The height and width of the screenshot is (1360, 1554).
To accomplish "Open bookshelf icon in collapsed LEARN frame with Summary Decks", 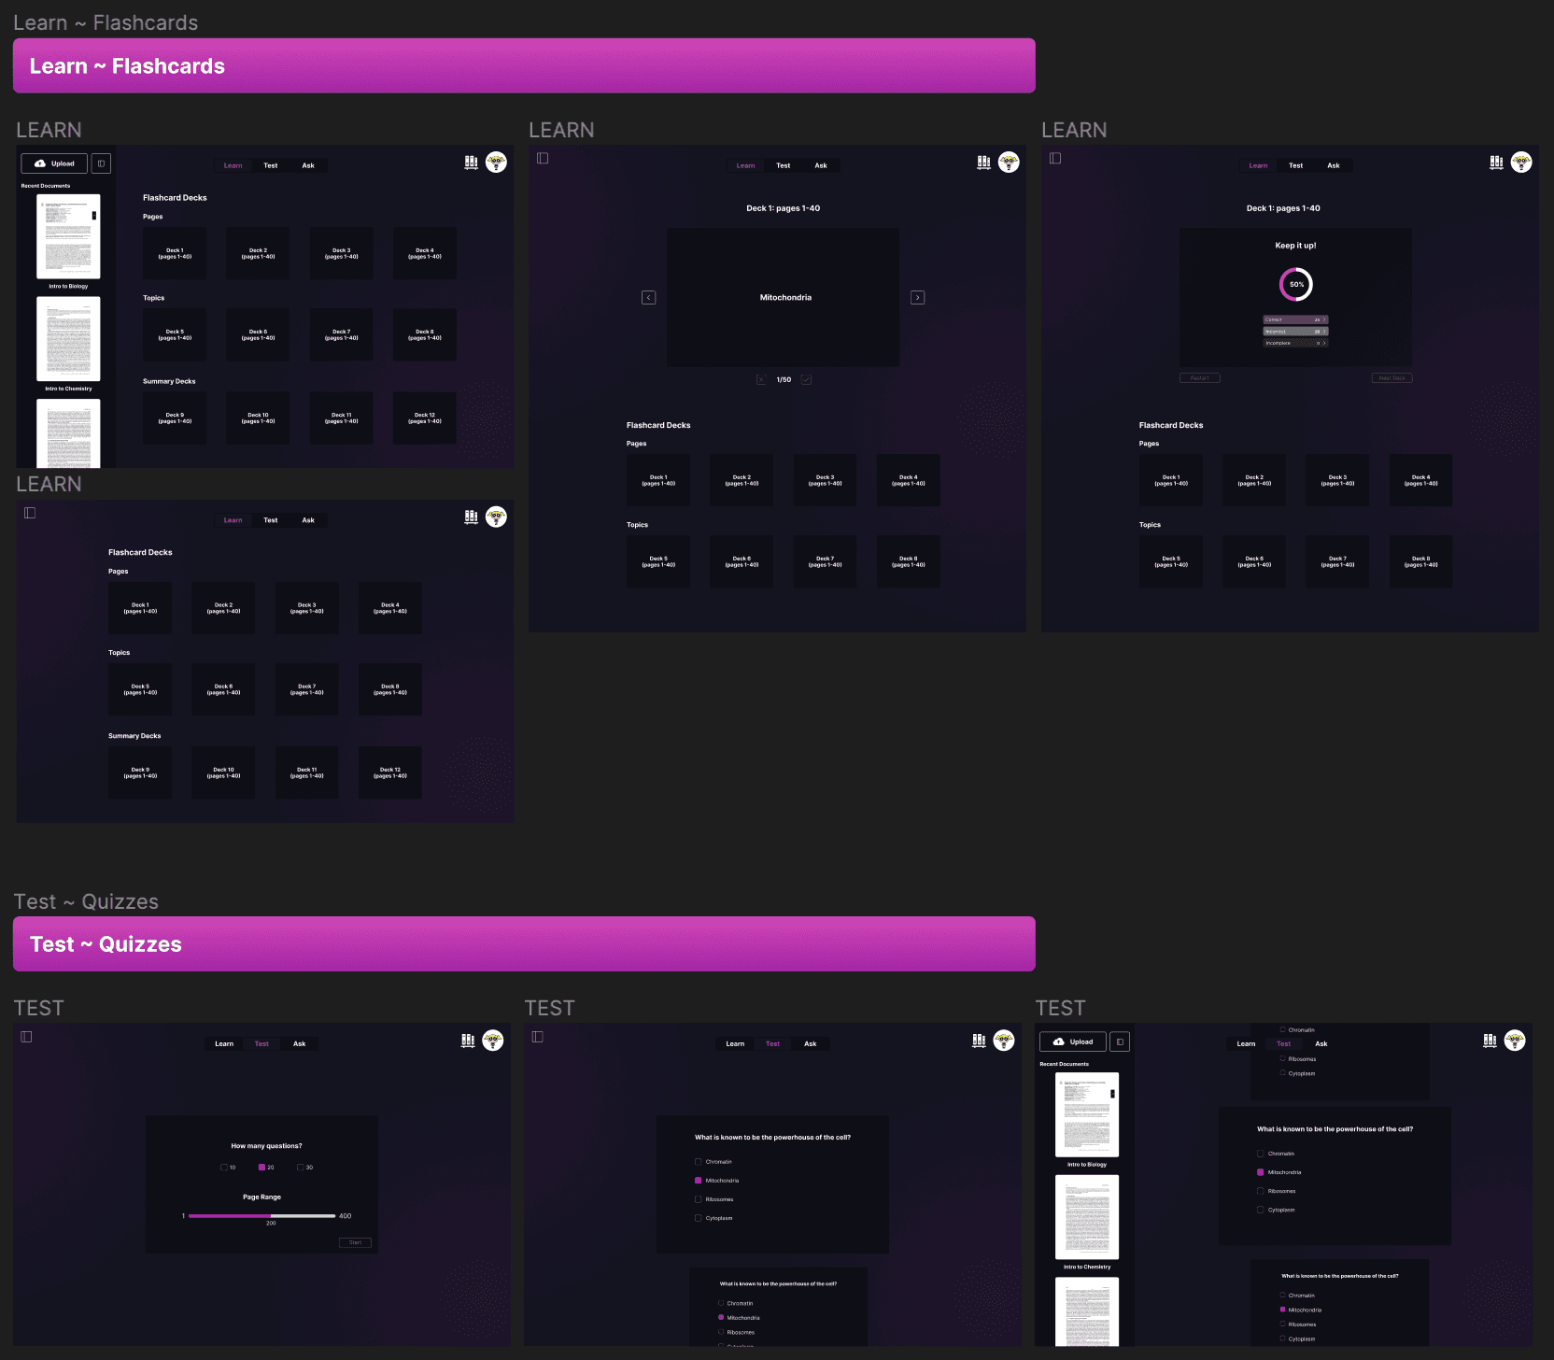I will [471, 517].
